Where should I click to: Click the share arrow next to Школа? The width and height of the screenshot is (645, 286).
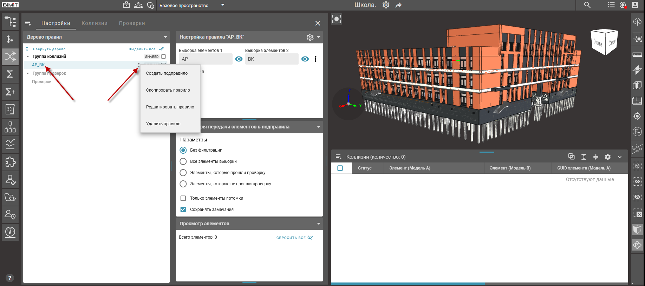398,5
